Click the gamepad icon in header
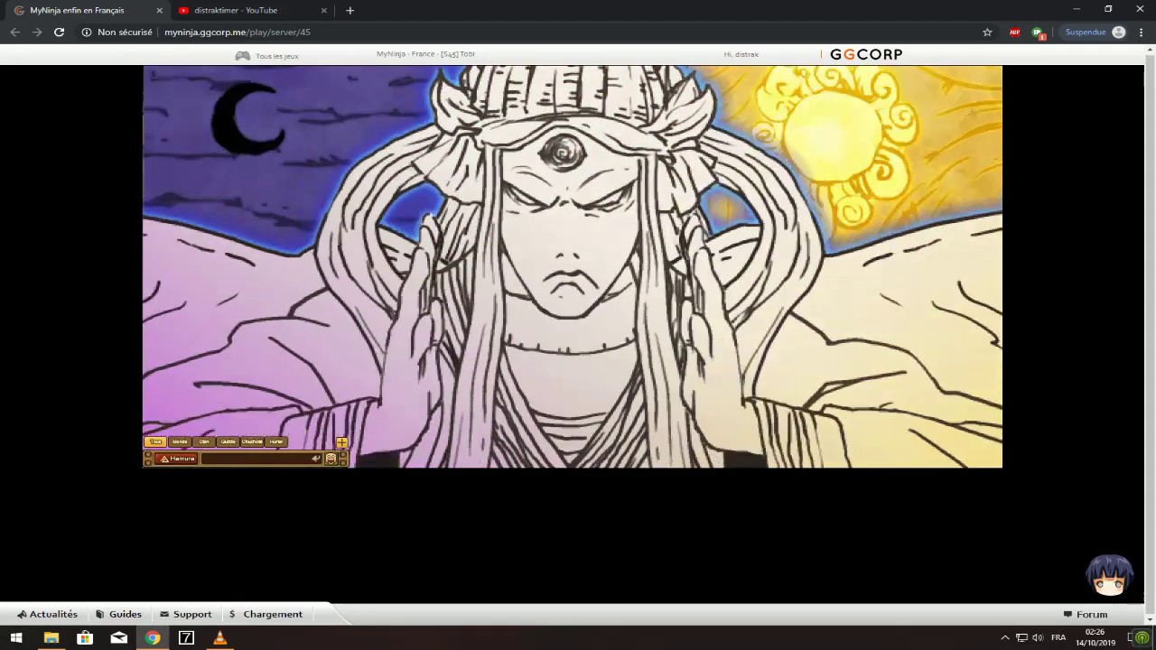 [242, 56]
